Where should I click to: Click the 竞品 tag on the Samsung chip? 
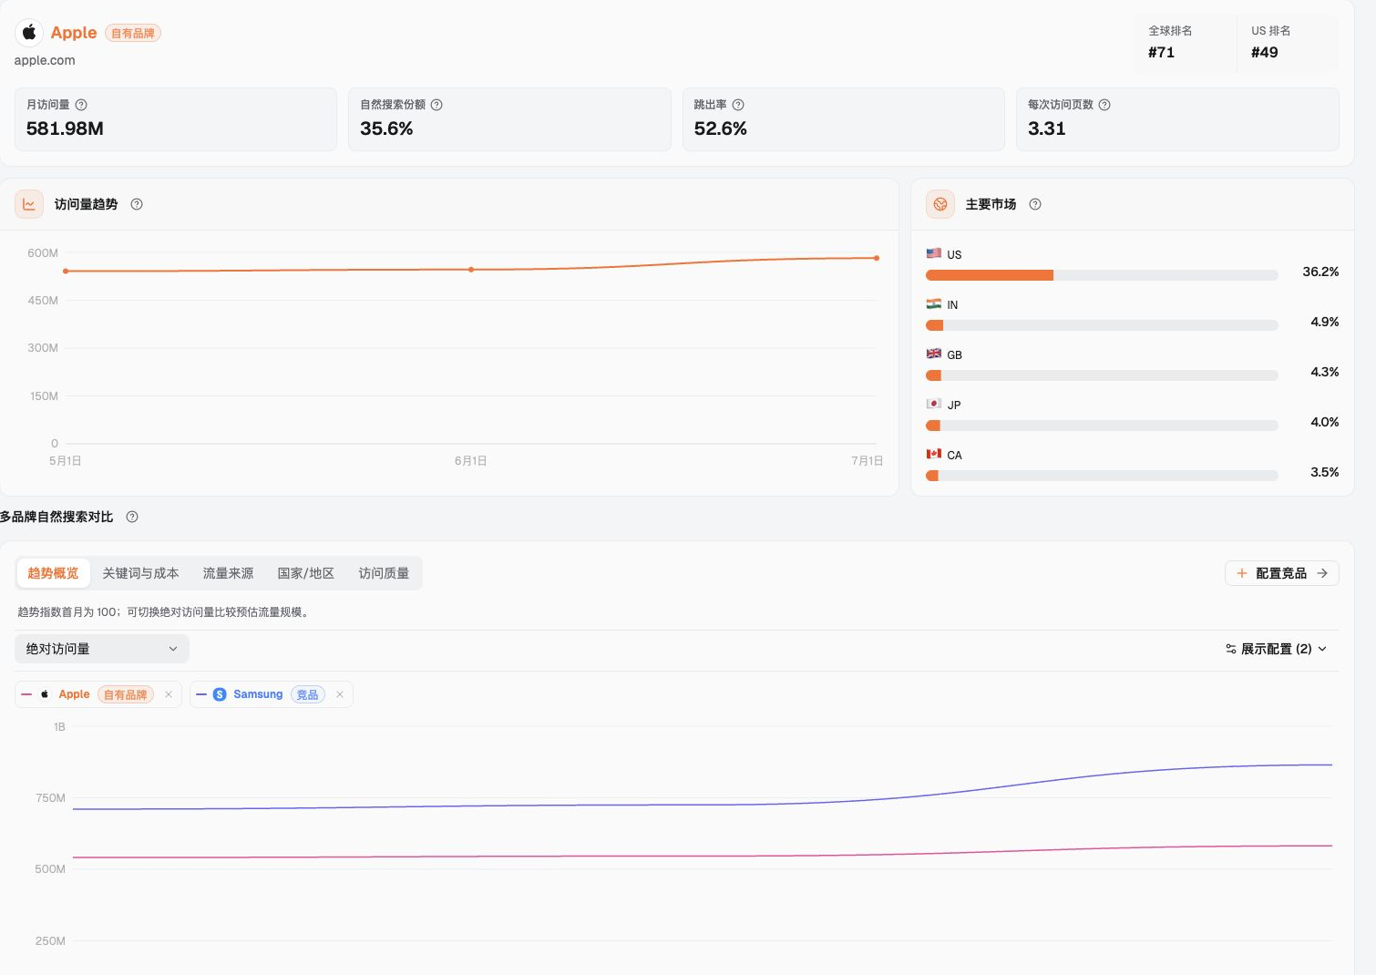click(308, 694)
